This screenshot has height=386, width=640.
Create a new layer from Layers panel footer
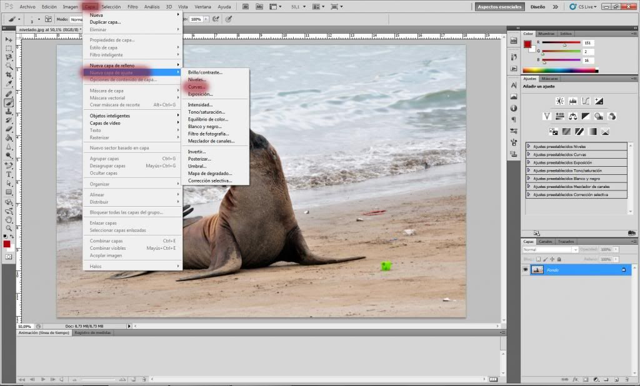click(616, 380)
